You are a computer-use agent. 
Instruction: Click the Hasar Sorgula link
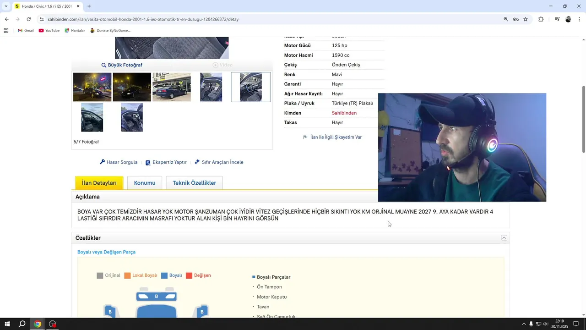119,162
